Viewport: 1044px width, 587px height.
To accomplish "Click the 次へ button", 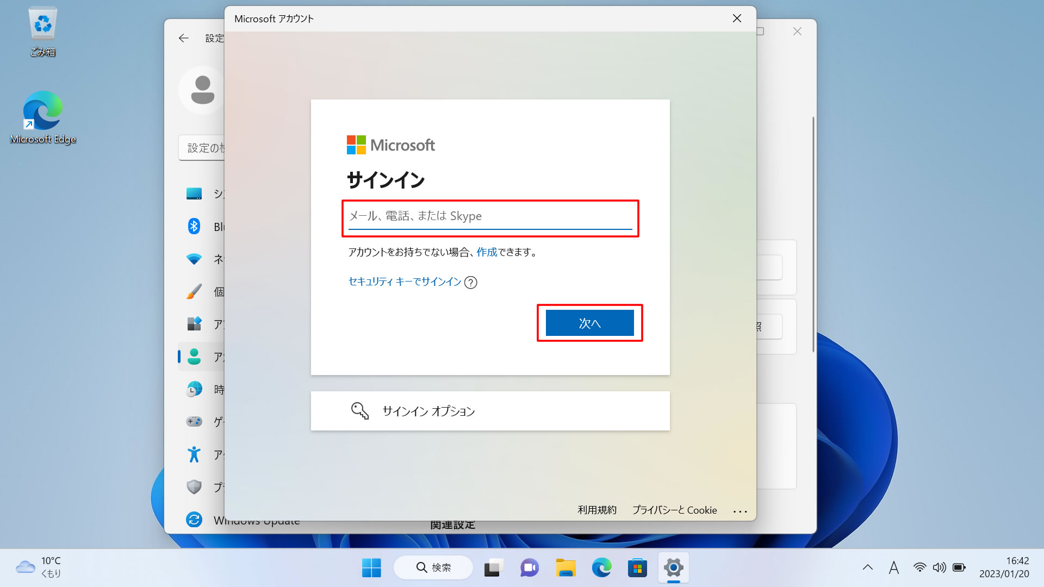I will pyautogui.click(x=589, y=323).
